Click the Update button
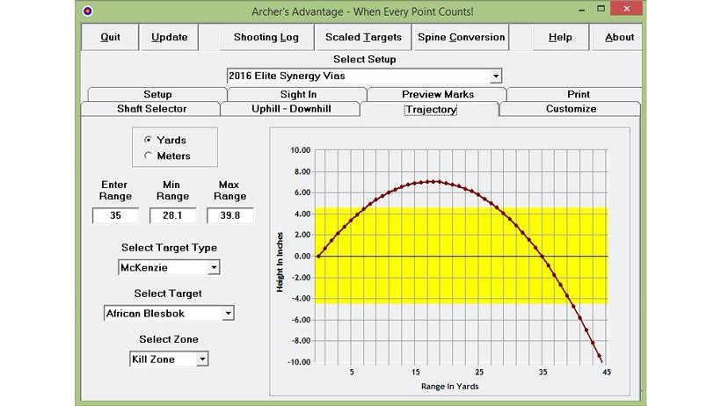 coord(169,37)
